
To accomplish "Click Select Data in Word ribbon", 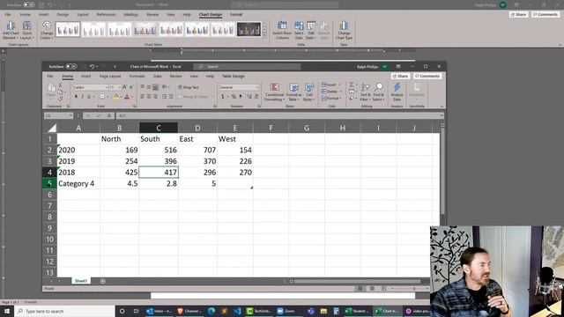I will pos(299,30).
